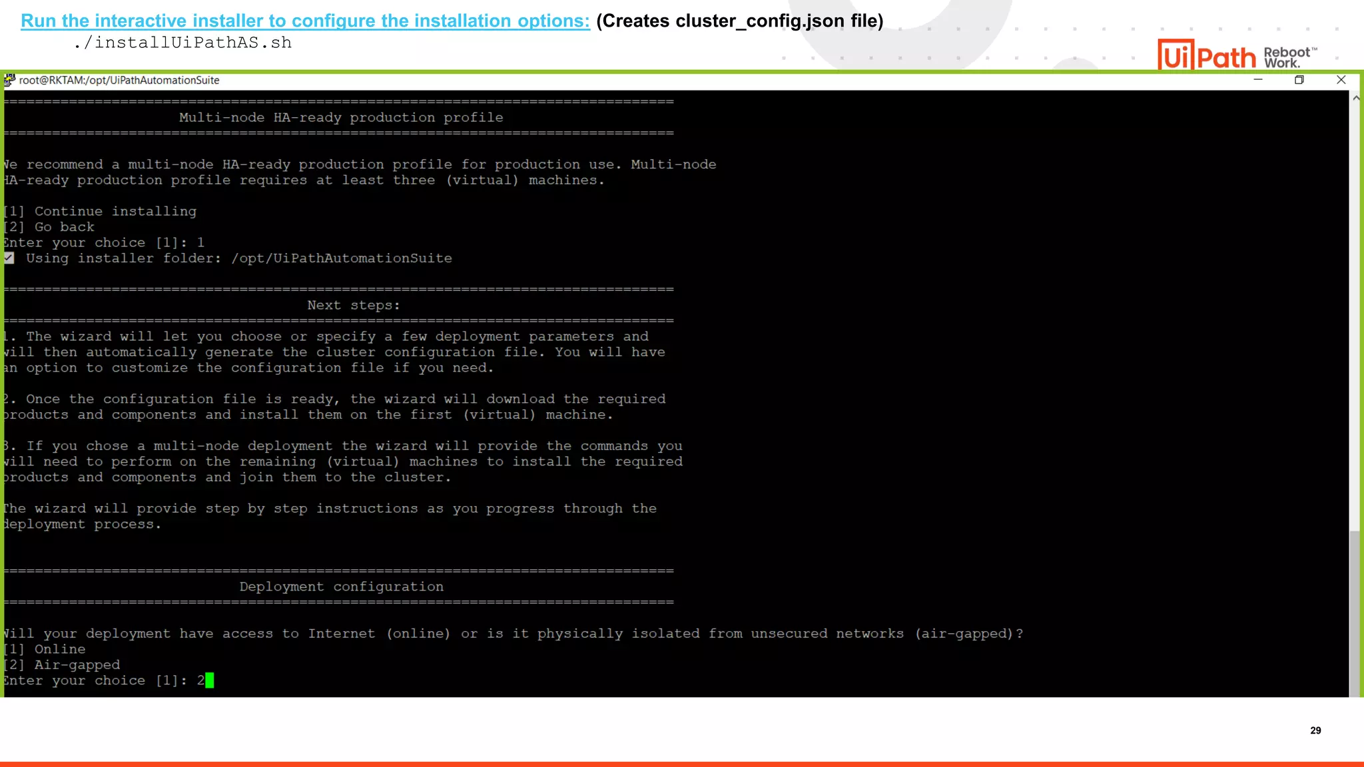Image resolution: width=1364 pixels, height=767 pixels.
Task: Click the PuTTY icon in terminal title bar
Action: (x=9, y=80)
